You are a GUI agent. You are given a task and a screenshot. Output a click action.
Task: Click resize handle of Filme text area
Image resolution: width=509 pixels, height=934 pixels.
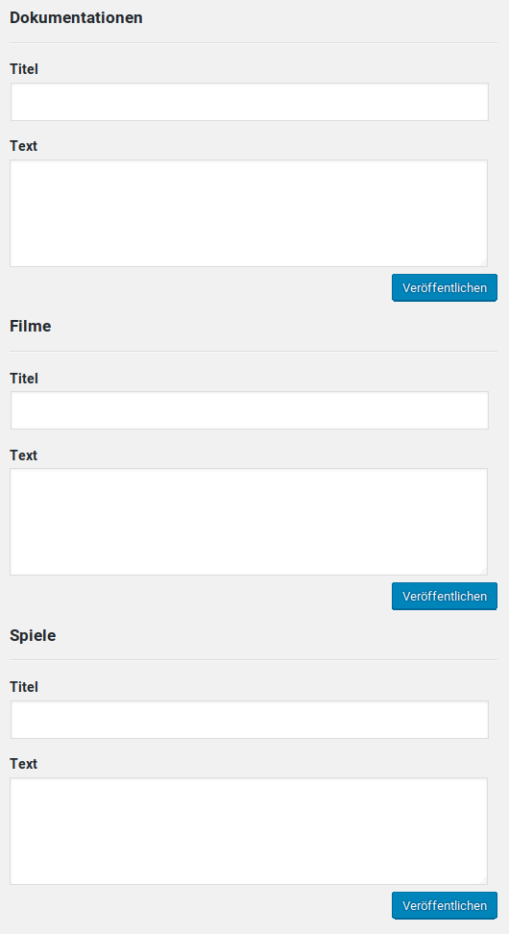482,570
